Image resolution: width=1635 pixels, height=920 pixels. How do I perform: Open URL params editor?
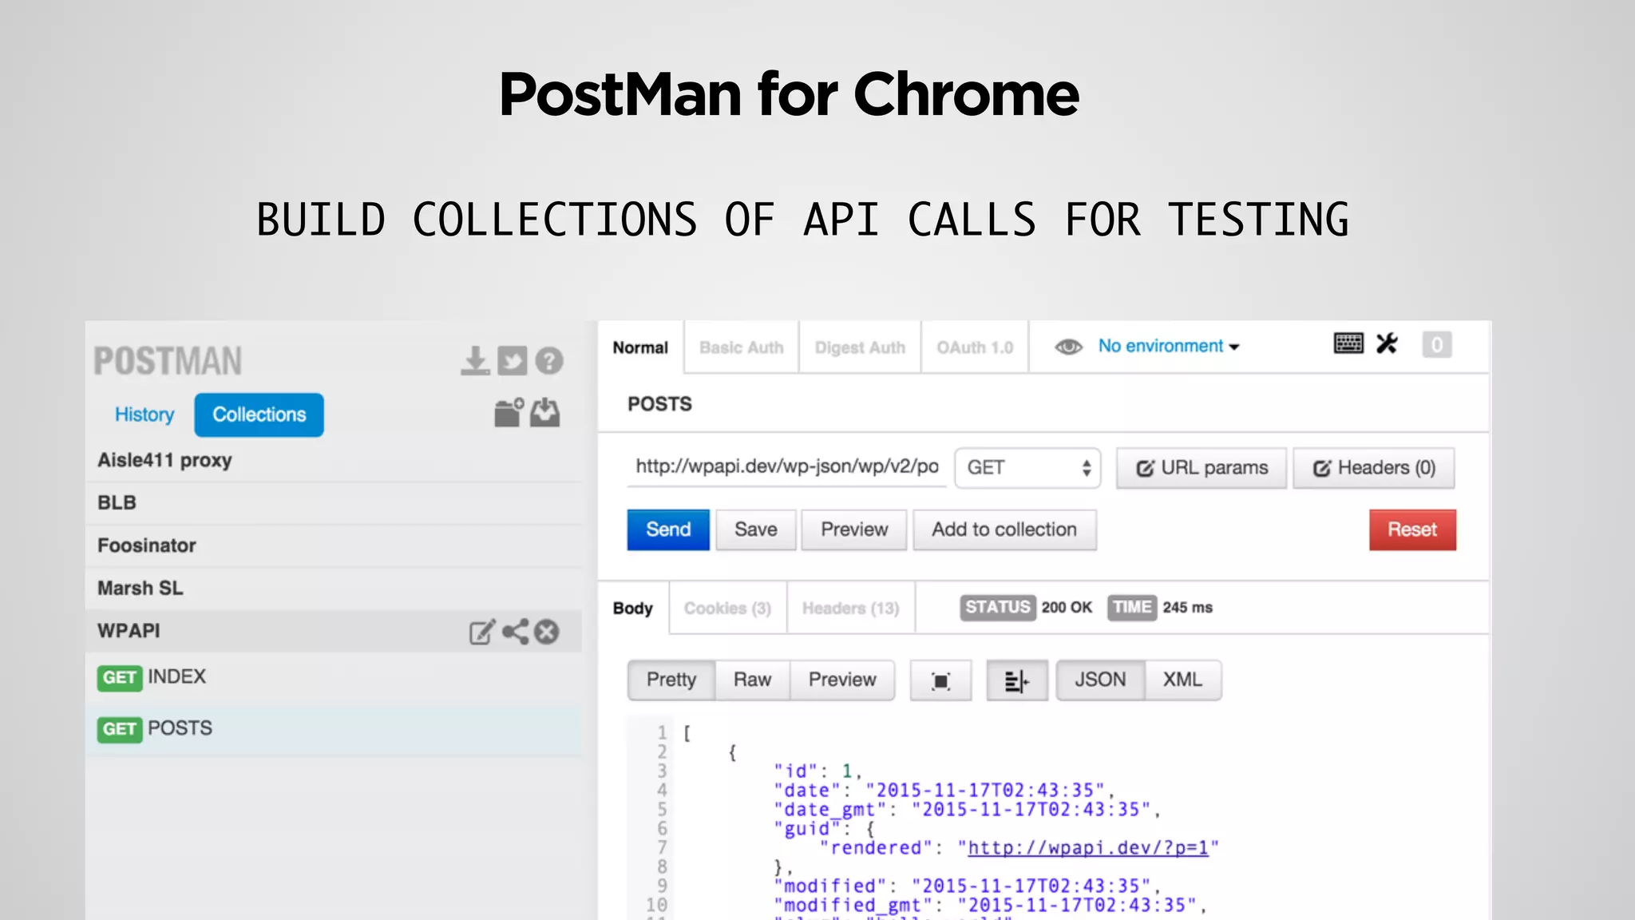click(x=1202, y=468)
